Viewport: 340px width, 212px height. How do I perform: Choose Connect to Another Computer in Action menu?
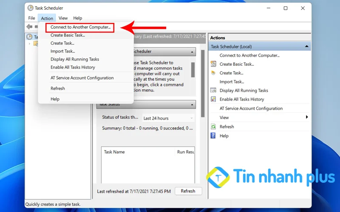click(x=80, y=27)
